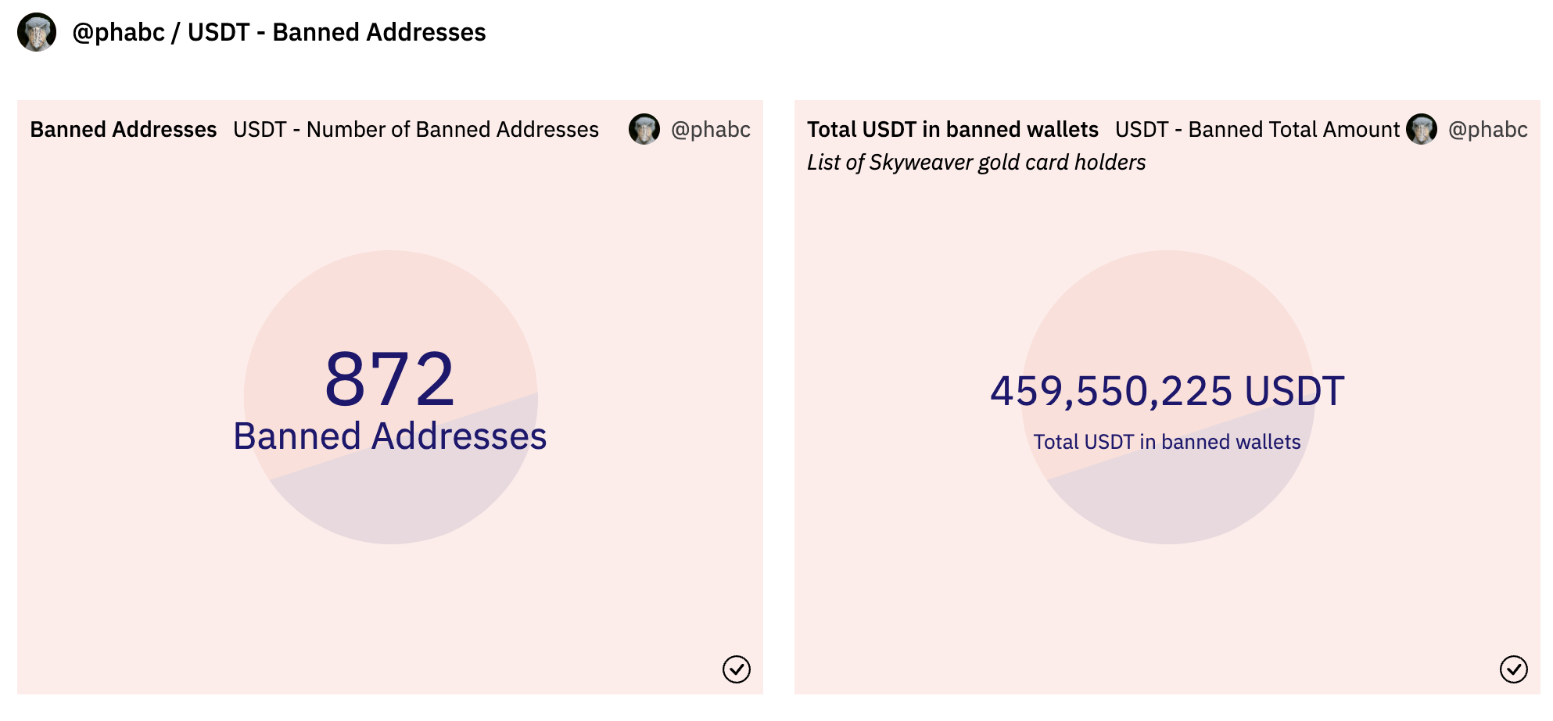The width and height of the screenshot is (1553, 721).
Task: Click the 459,550,225 USDT counter value
Action: click(x=1167, y=391)
